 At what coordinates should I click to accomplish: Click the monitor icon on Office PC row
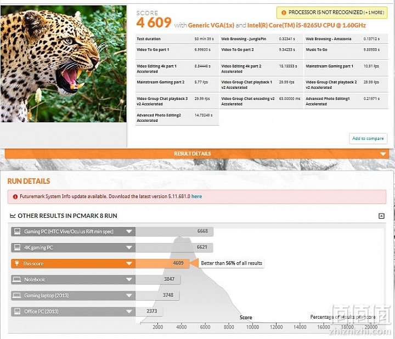[17, 311]
